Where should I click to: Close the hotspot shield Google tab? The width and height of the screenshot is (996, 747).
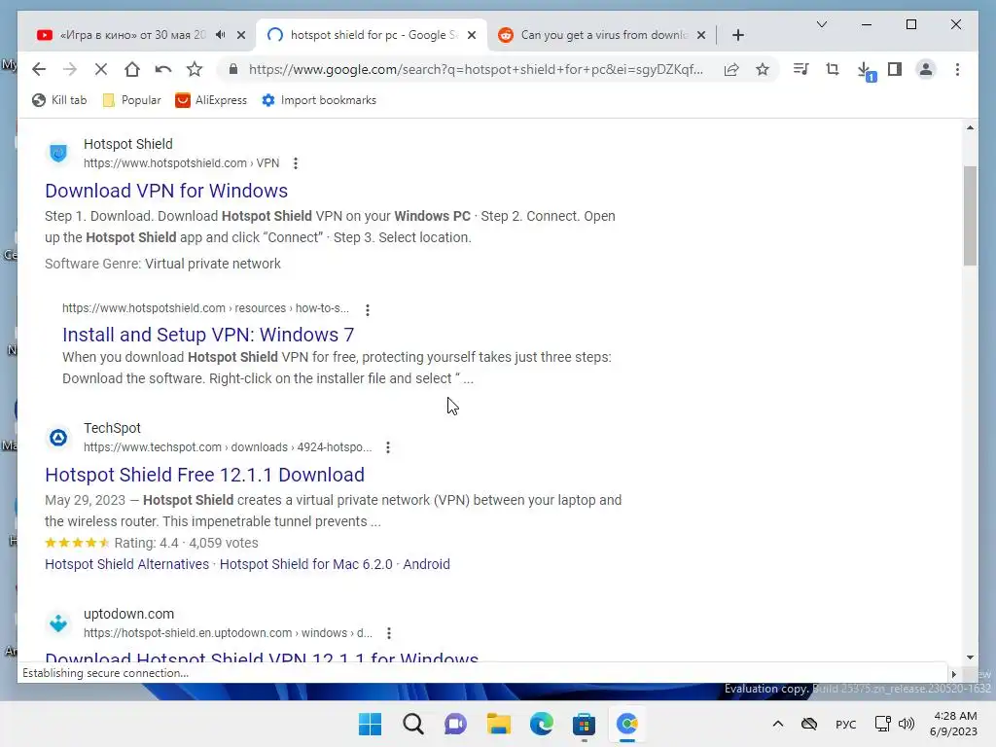tap(472, 35)
